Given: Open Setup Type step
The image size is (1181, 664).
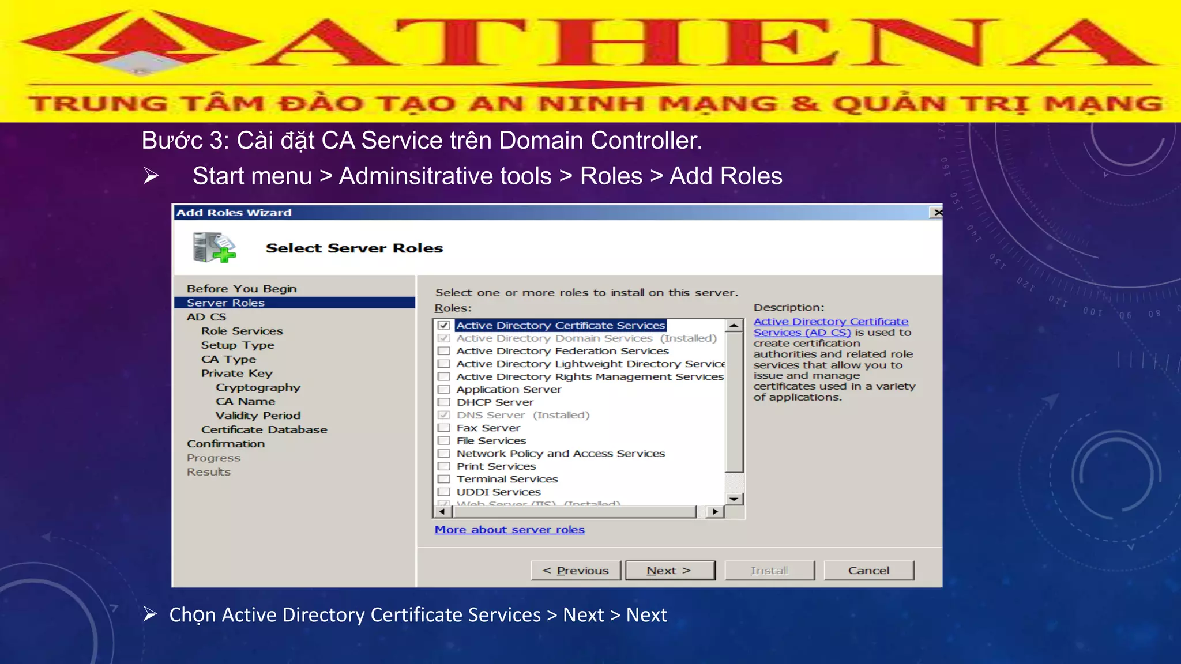Looking at the screenshot, I should (x=238, y=345).
